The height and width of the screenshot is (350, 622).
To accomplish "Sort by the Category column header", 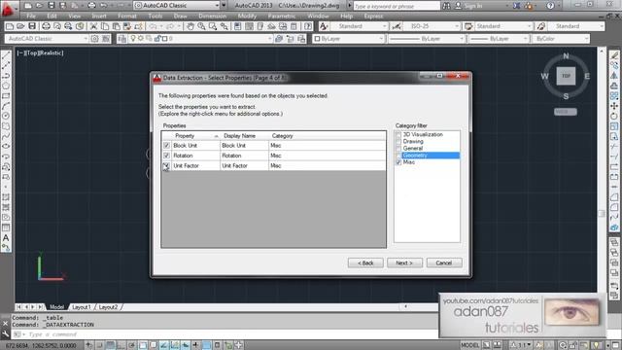I will tap(327, 136).
